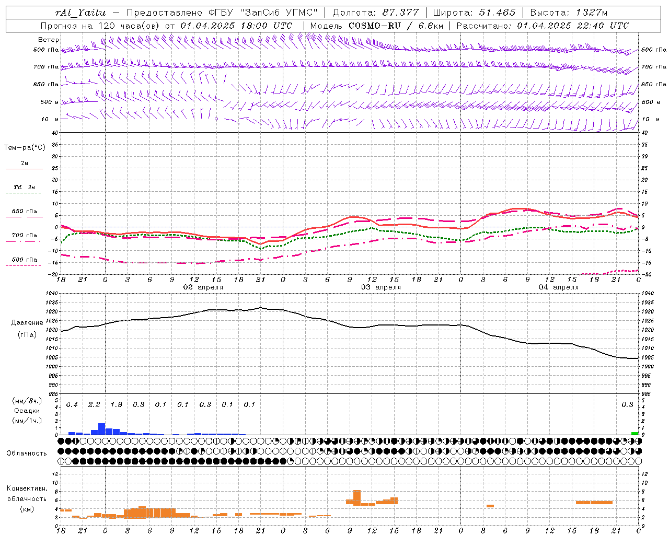The width and height of the screenshot is (669, 535).
Task: Click the tallest orange convective cloud bar
Action: [x=357, y=498]
